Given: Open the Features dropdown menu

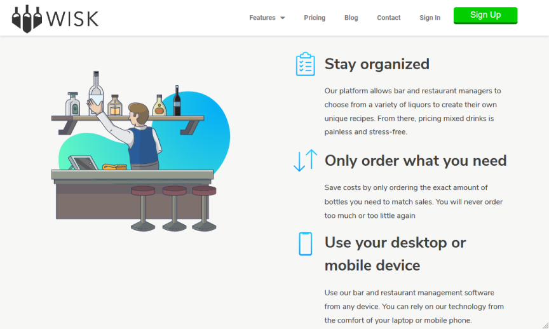Looking at the screenshot, I should [x=267, y=18].
